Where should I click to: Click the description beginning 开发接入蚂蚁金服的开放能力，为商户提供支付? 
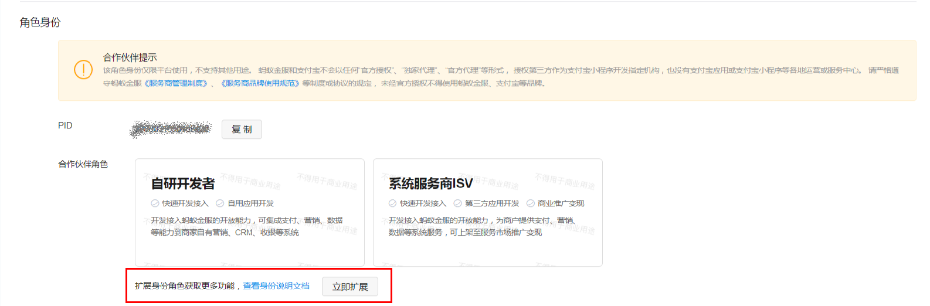pos(482,226)
